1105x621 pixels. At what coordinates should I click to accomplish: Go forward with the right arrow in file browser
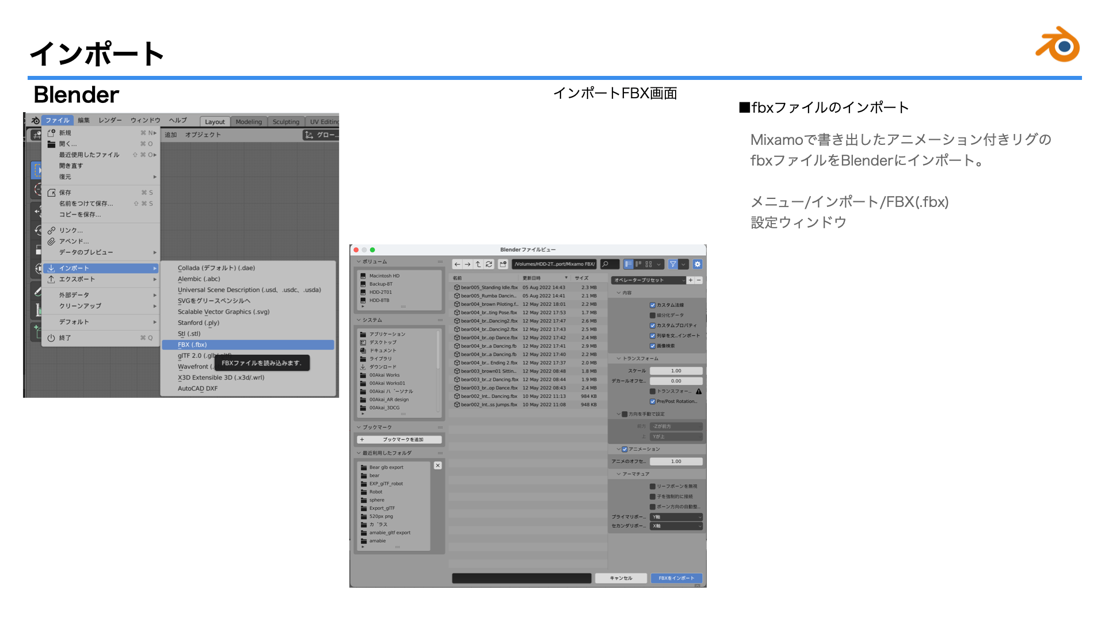click(x=467, y=264)
